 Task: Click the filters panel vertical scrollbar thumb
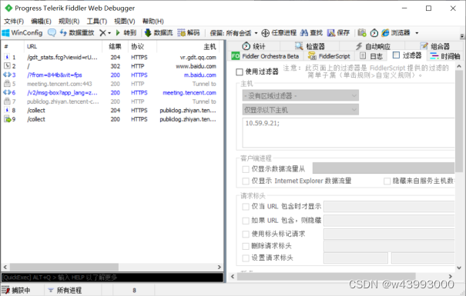point(459,121)
